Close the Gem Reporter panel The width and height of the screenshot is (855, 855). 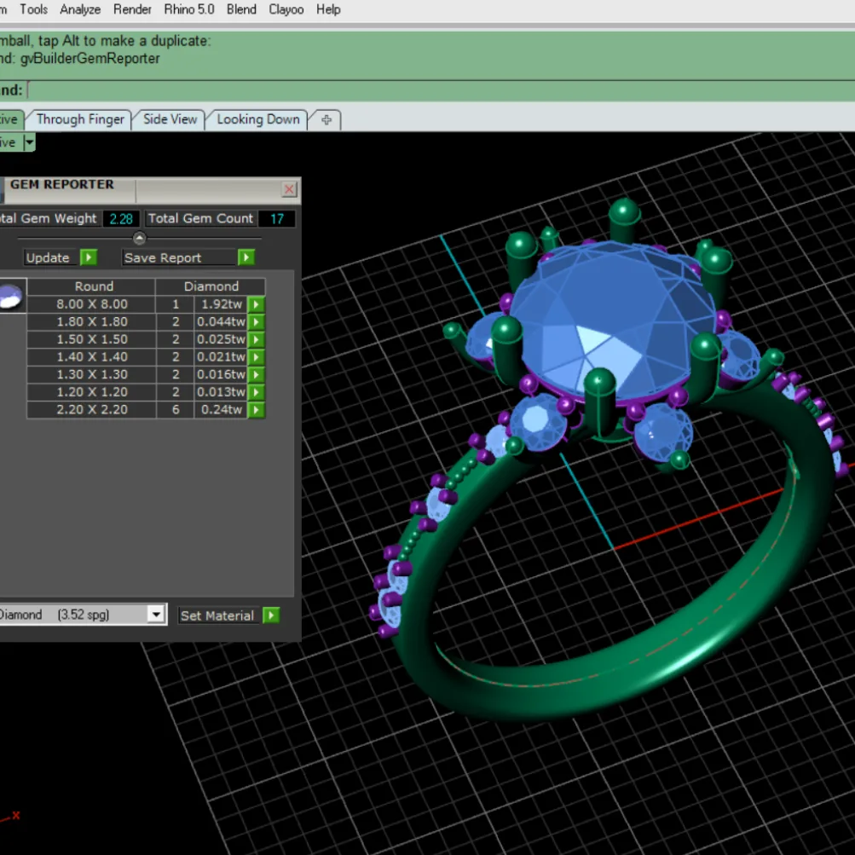click(289, 189)
